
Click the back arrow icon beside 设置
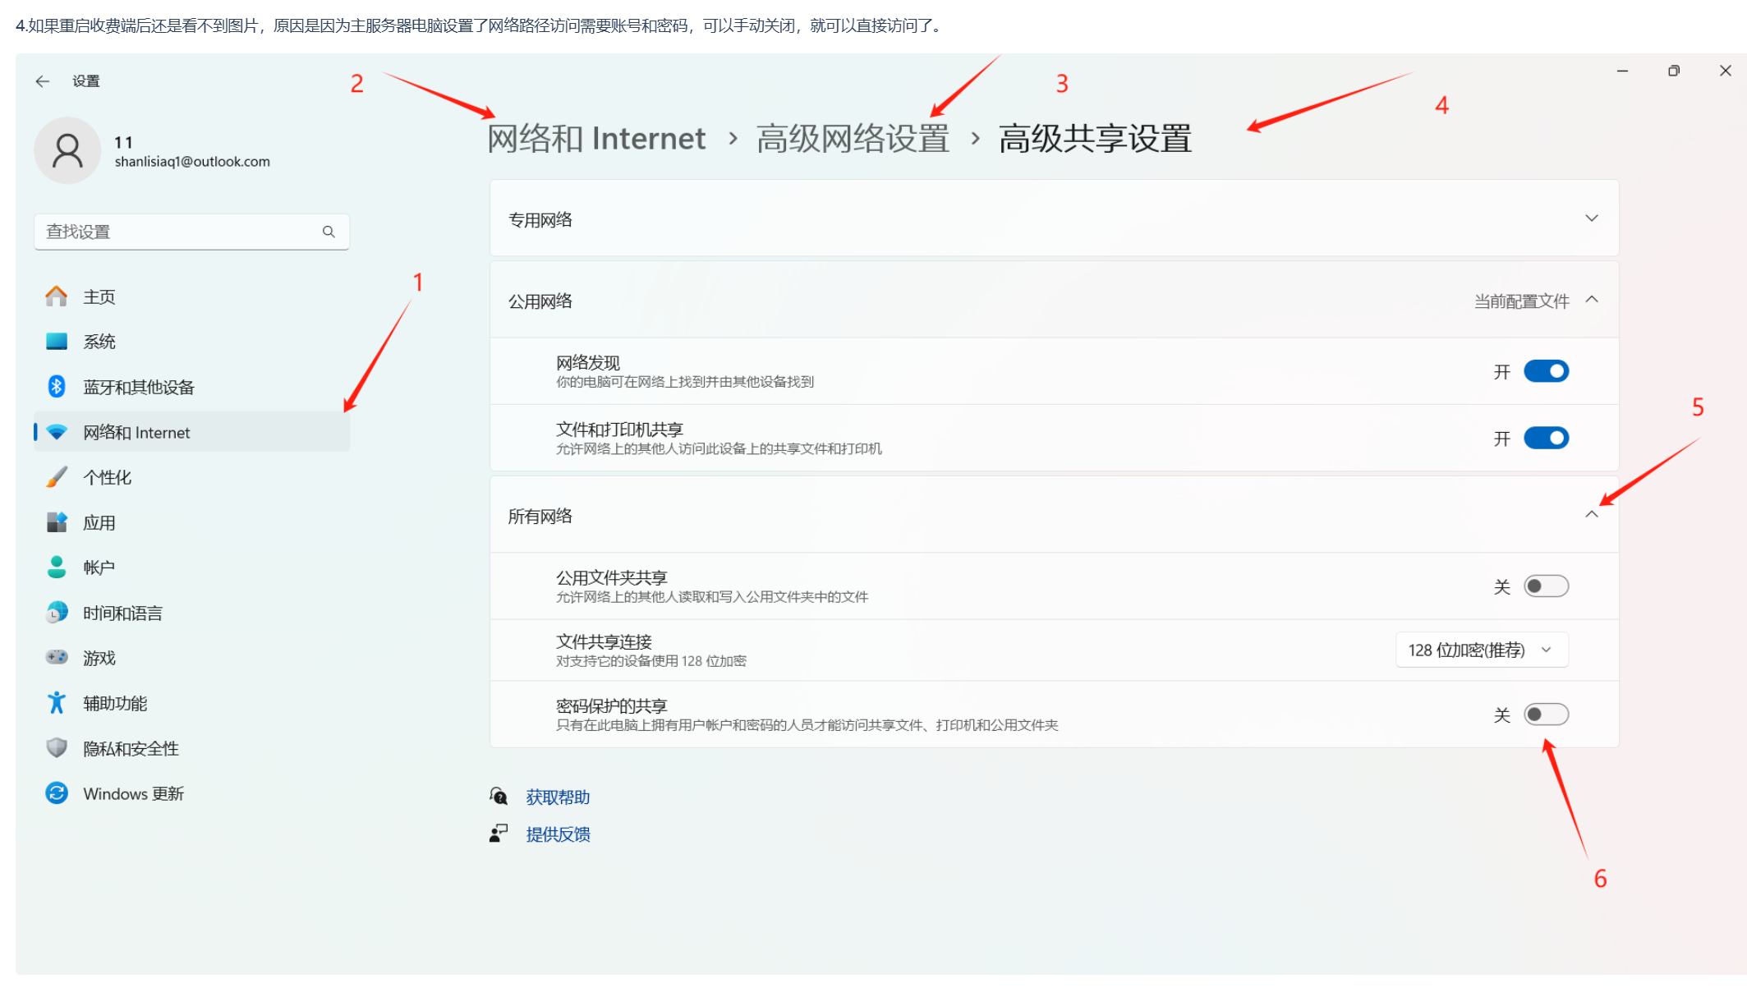(x=43, y=81)
